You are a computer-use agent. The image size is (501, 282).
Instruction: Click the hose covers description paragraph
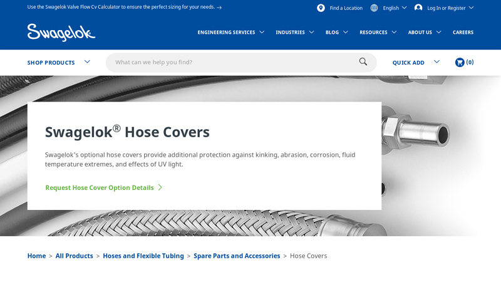click(x=200, y=160)
